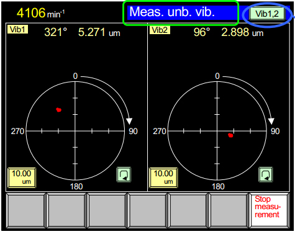This screenshot has height=234, width=295.
Task: Click the sixth empty softkey beside Stop
Action: (229, 210)
